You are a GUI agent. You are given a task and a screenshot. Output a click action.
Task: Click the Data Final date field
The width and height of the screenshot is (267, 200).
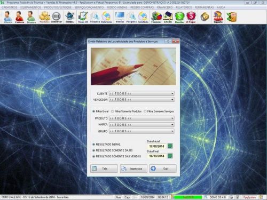click(157, 156)
